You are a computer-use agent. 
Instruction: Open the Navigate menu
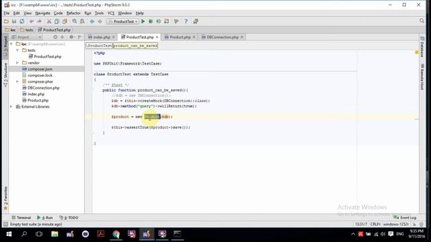click(x=42, y=13)
